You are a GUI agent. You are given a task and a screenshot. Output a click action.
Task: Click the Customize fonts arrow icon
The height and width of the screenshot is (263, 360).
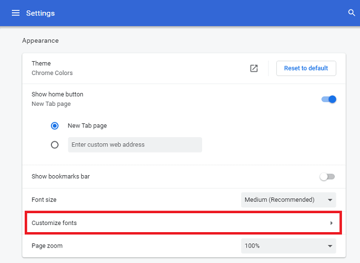(x=331, y=223)
